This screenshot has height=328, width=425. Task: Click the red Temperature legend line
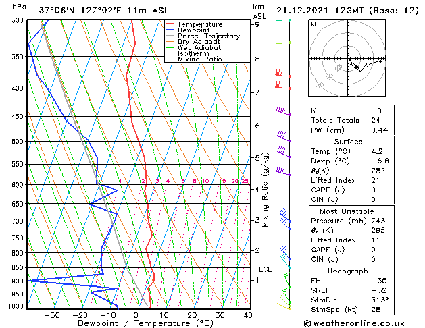pyautogui.click(x=170, y=24)
